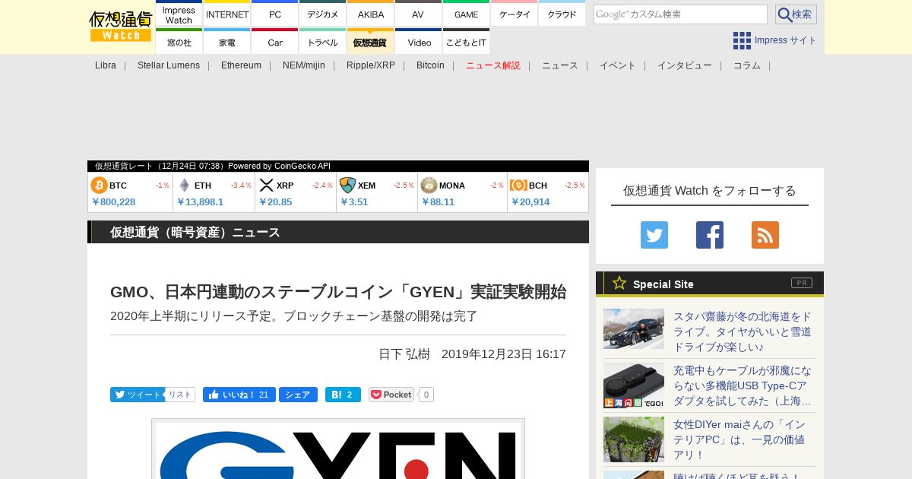Click the Hatena B! bookmark button

click(343, 395)
